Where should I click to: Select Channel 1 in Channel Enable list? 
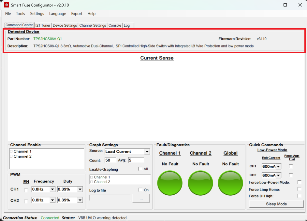pyautogui.click(x=22, y=151)
